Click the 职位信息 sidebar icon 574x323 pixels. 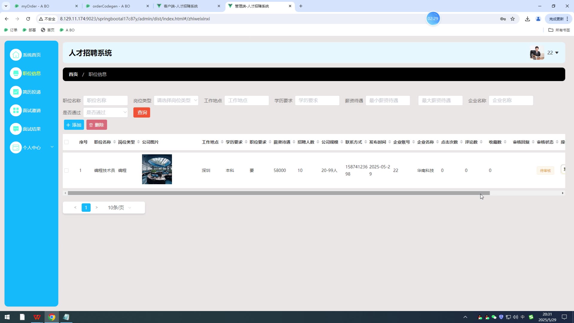[x=16, y=73]
